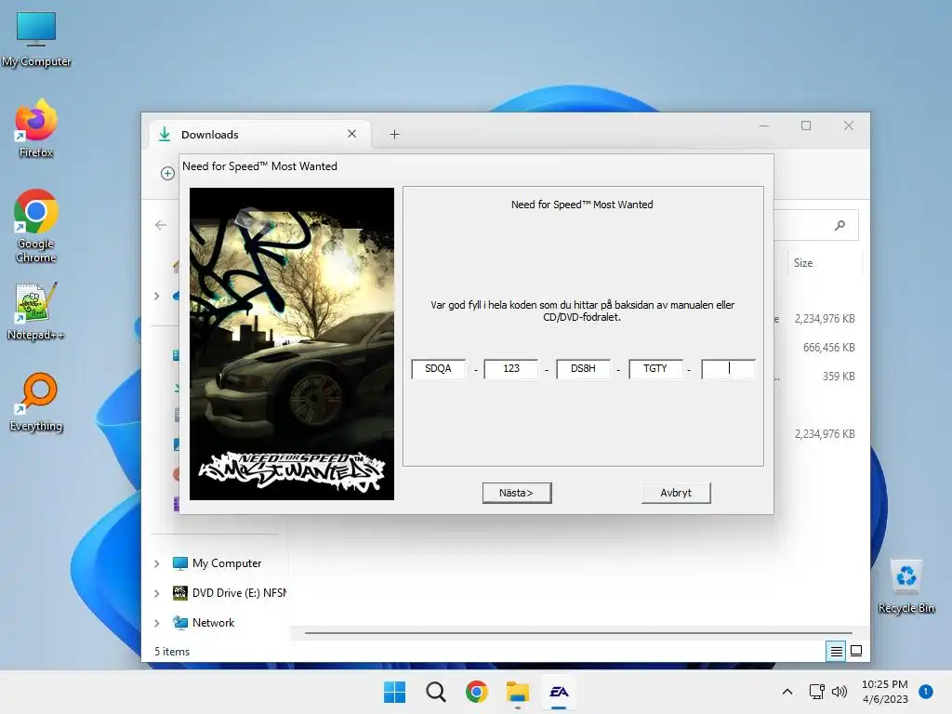Click the Explorer horizontal scrollbar
This screenshot has height=714, width=952.
pyautogui.click(x=578, y=632)
